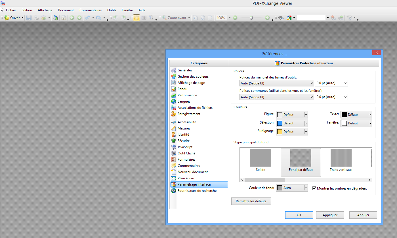397x238 pixels.
Task: Open the Document menu
Action: 66,10
